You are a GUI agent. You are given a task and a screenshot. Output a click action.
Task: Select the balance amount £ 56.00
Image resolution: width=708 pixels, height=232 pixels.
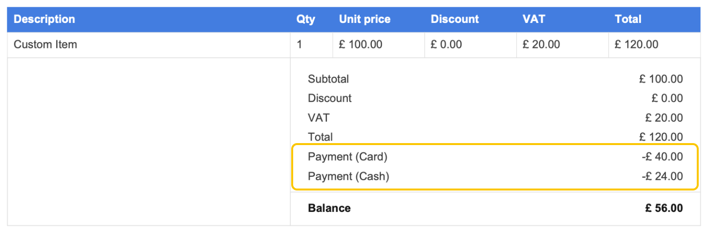pyautogui.click(x=664, y=208)
